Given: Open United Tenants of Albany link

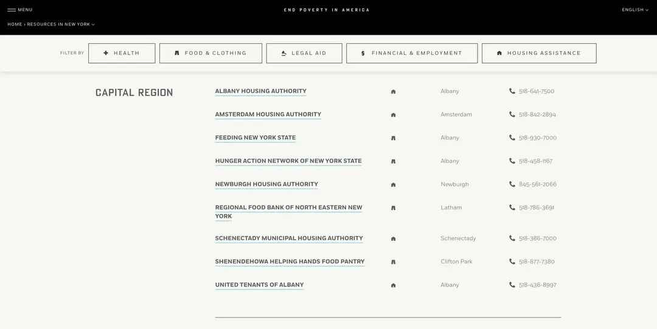Looking at the screenshot, I should pyautogui.click(x=259, y=285).
